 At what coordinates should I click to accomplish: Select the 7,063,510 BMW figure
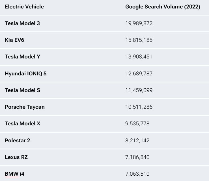[137, 174]
